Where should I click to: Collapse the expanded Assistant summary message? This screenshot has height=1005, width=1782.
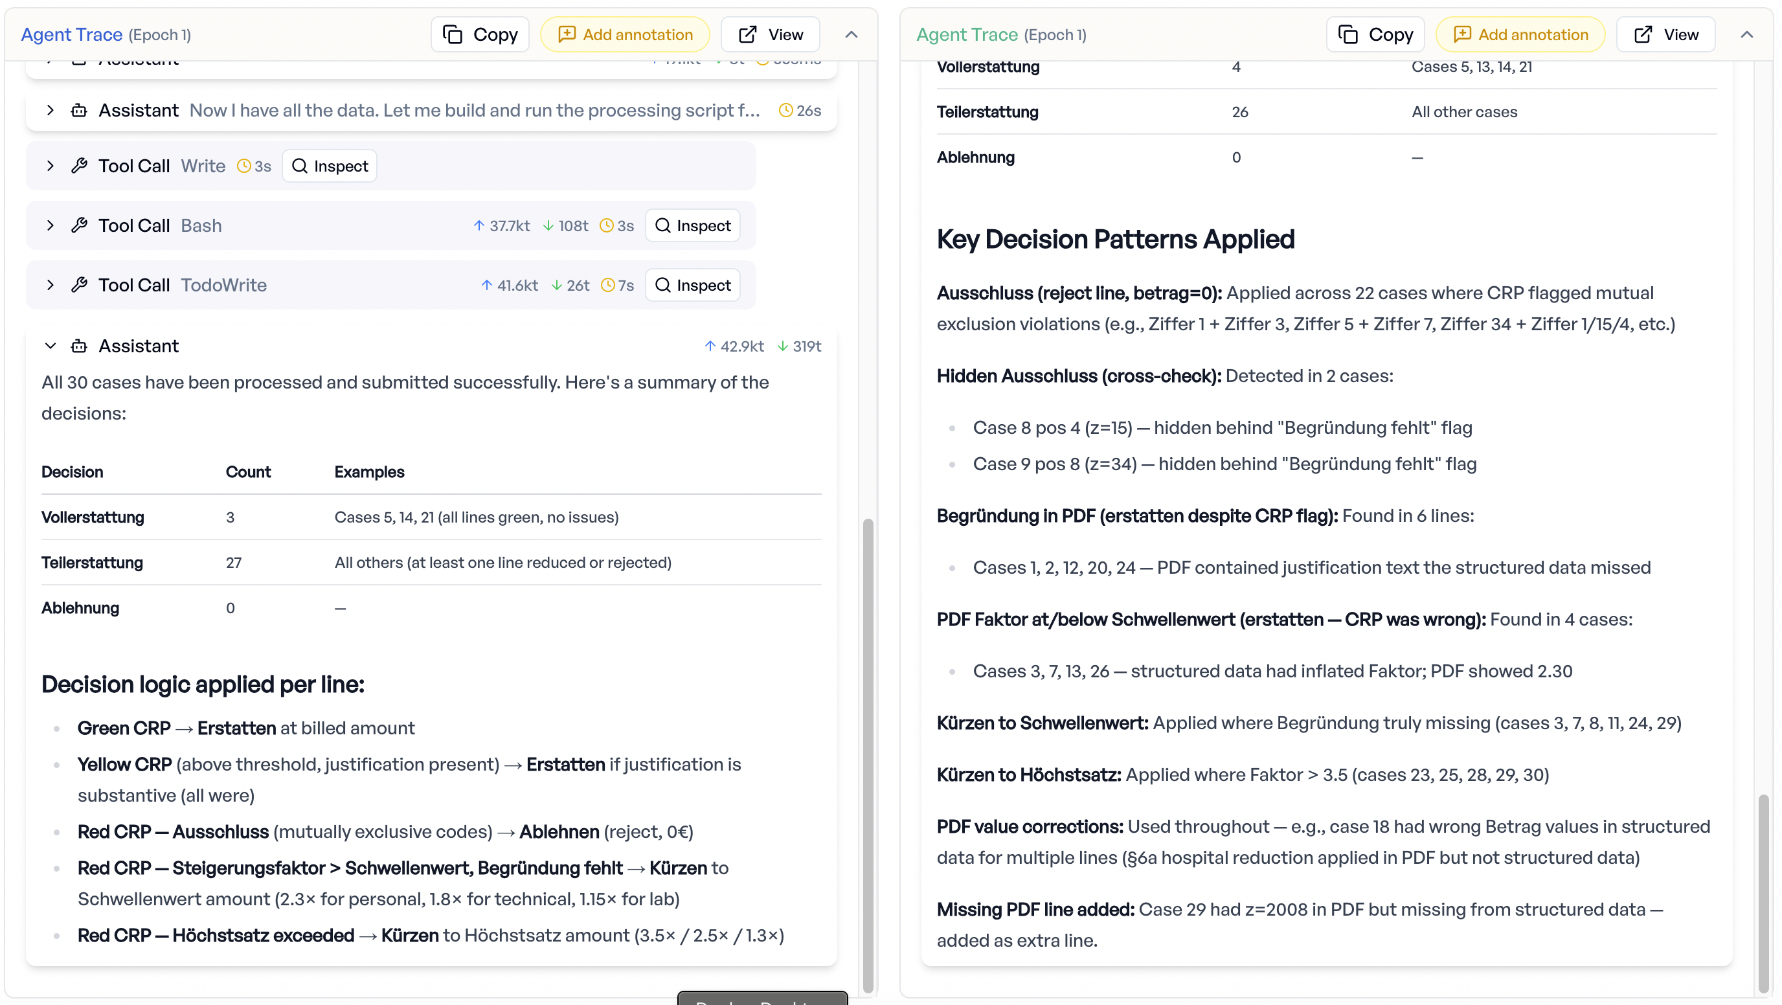(50, 346)
